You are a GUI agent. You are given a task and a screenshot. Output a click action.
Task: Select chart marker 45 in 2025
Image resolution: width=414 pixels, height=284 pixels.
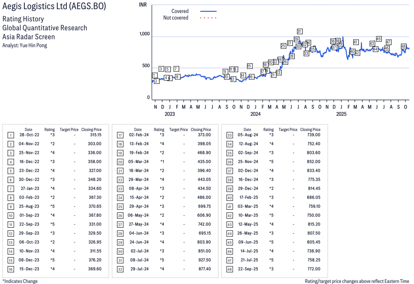(x=378, y=39)
